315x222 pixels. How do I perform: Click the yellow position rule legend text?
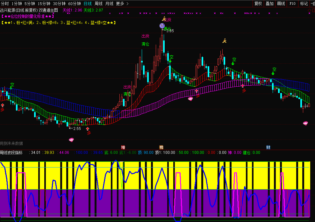(x=59, y=23)
